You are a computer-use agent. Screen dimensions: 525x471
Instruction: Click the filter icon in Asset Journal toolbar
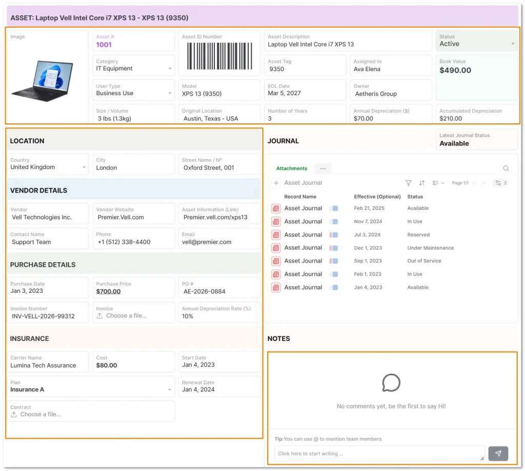pos(409,183)
